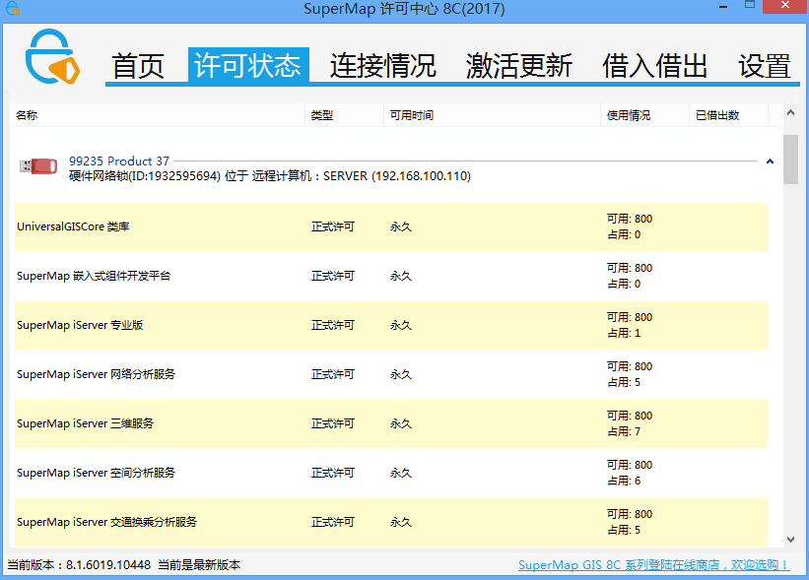This screenshot has height=580, width=809.
Task: Click 占用: 6 in the 空间分析服务 row
Action: click(x=624, y=481)
